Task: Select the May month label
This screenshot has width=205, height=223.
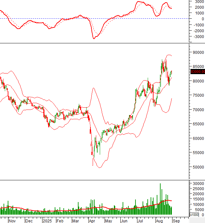Action: 108,221
